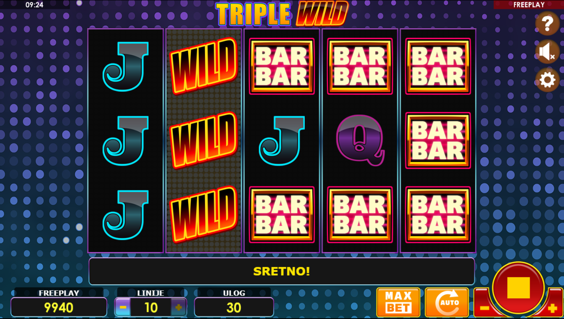Click the FREEPLAY balance showing 9940
This screenshot has width=564, height=319.
(x=59, y=307)
